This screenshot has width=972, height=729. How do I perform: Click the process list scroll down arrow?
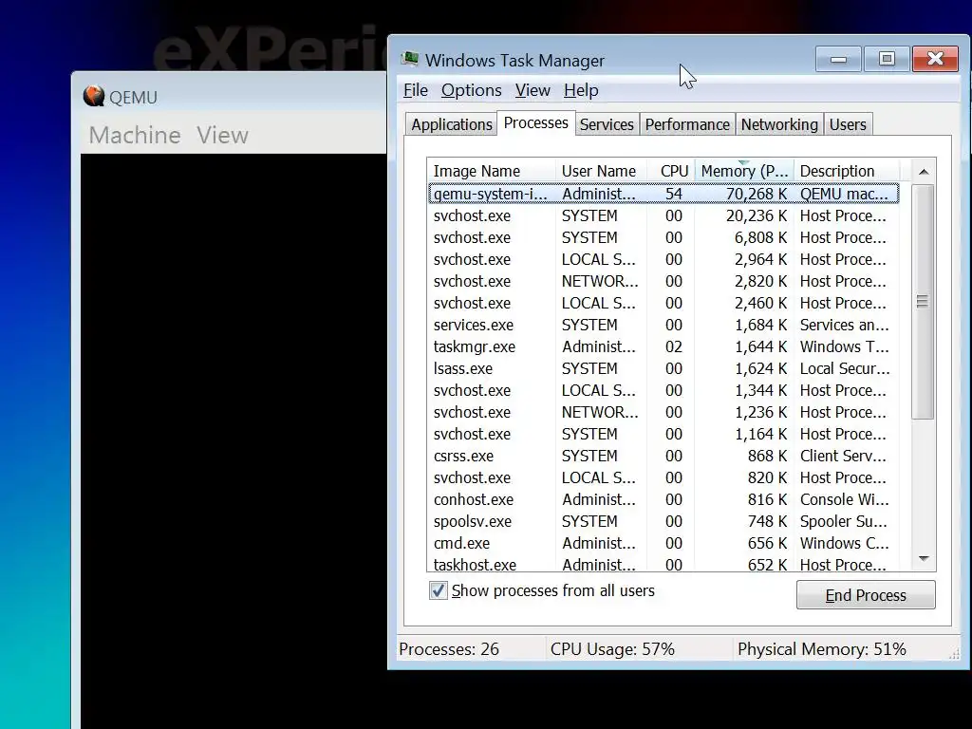pos(924,559)
